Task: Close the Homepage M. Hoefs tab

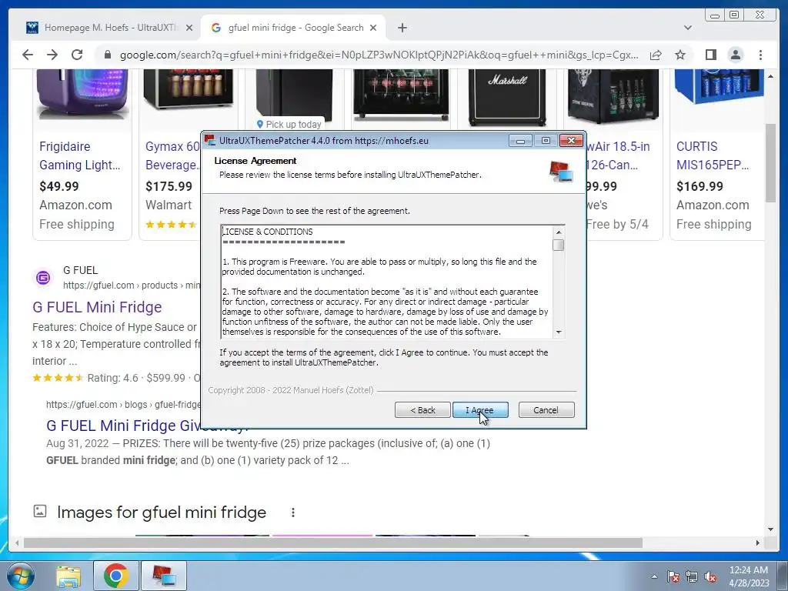Action: tap(189, 28)
